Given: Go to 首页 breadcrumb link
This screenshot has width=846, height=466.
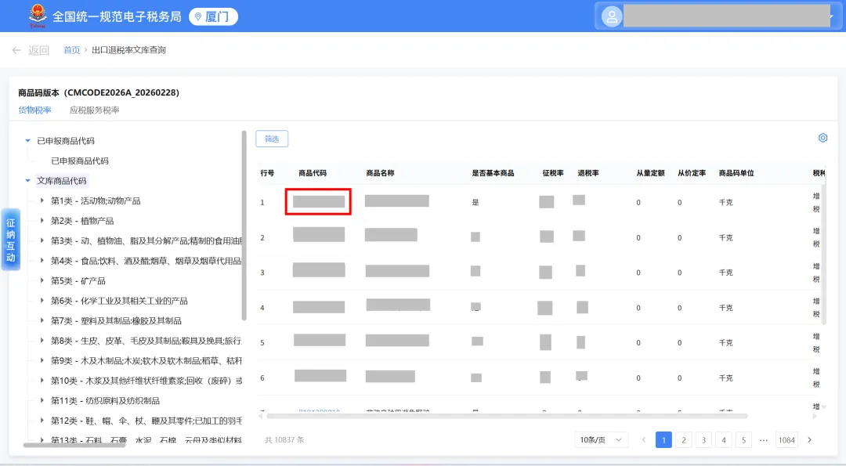Looking at the screenshot, I should point(71,50).
